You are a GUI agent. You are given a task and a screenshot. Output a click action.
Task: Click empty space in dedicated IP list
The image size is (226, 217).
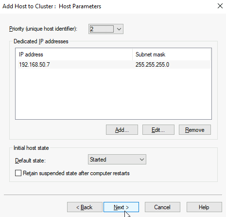pos(113,94)
